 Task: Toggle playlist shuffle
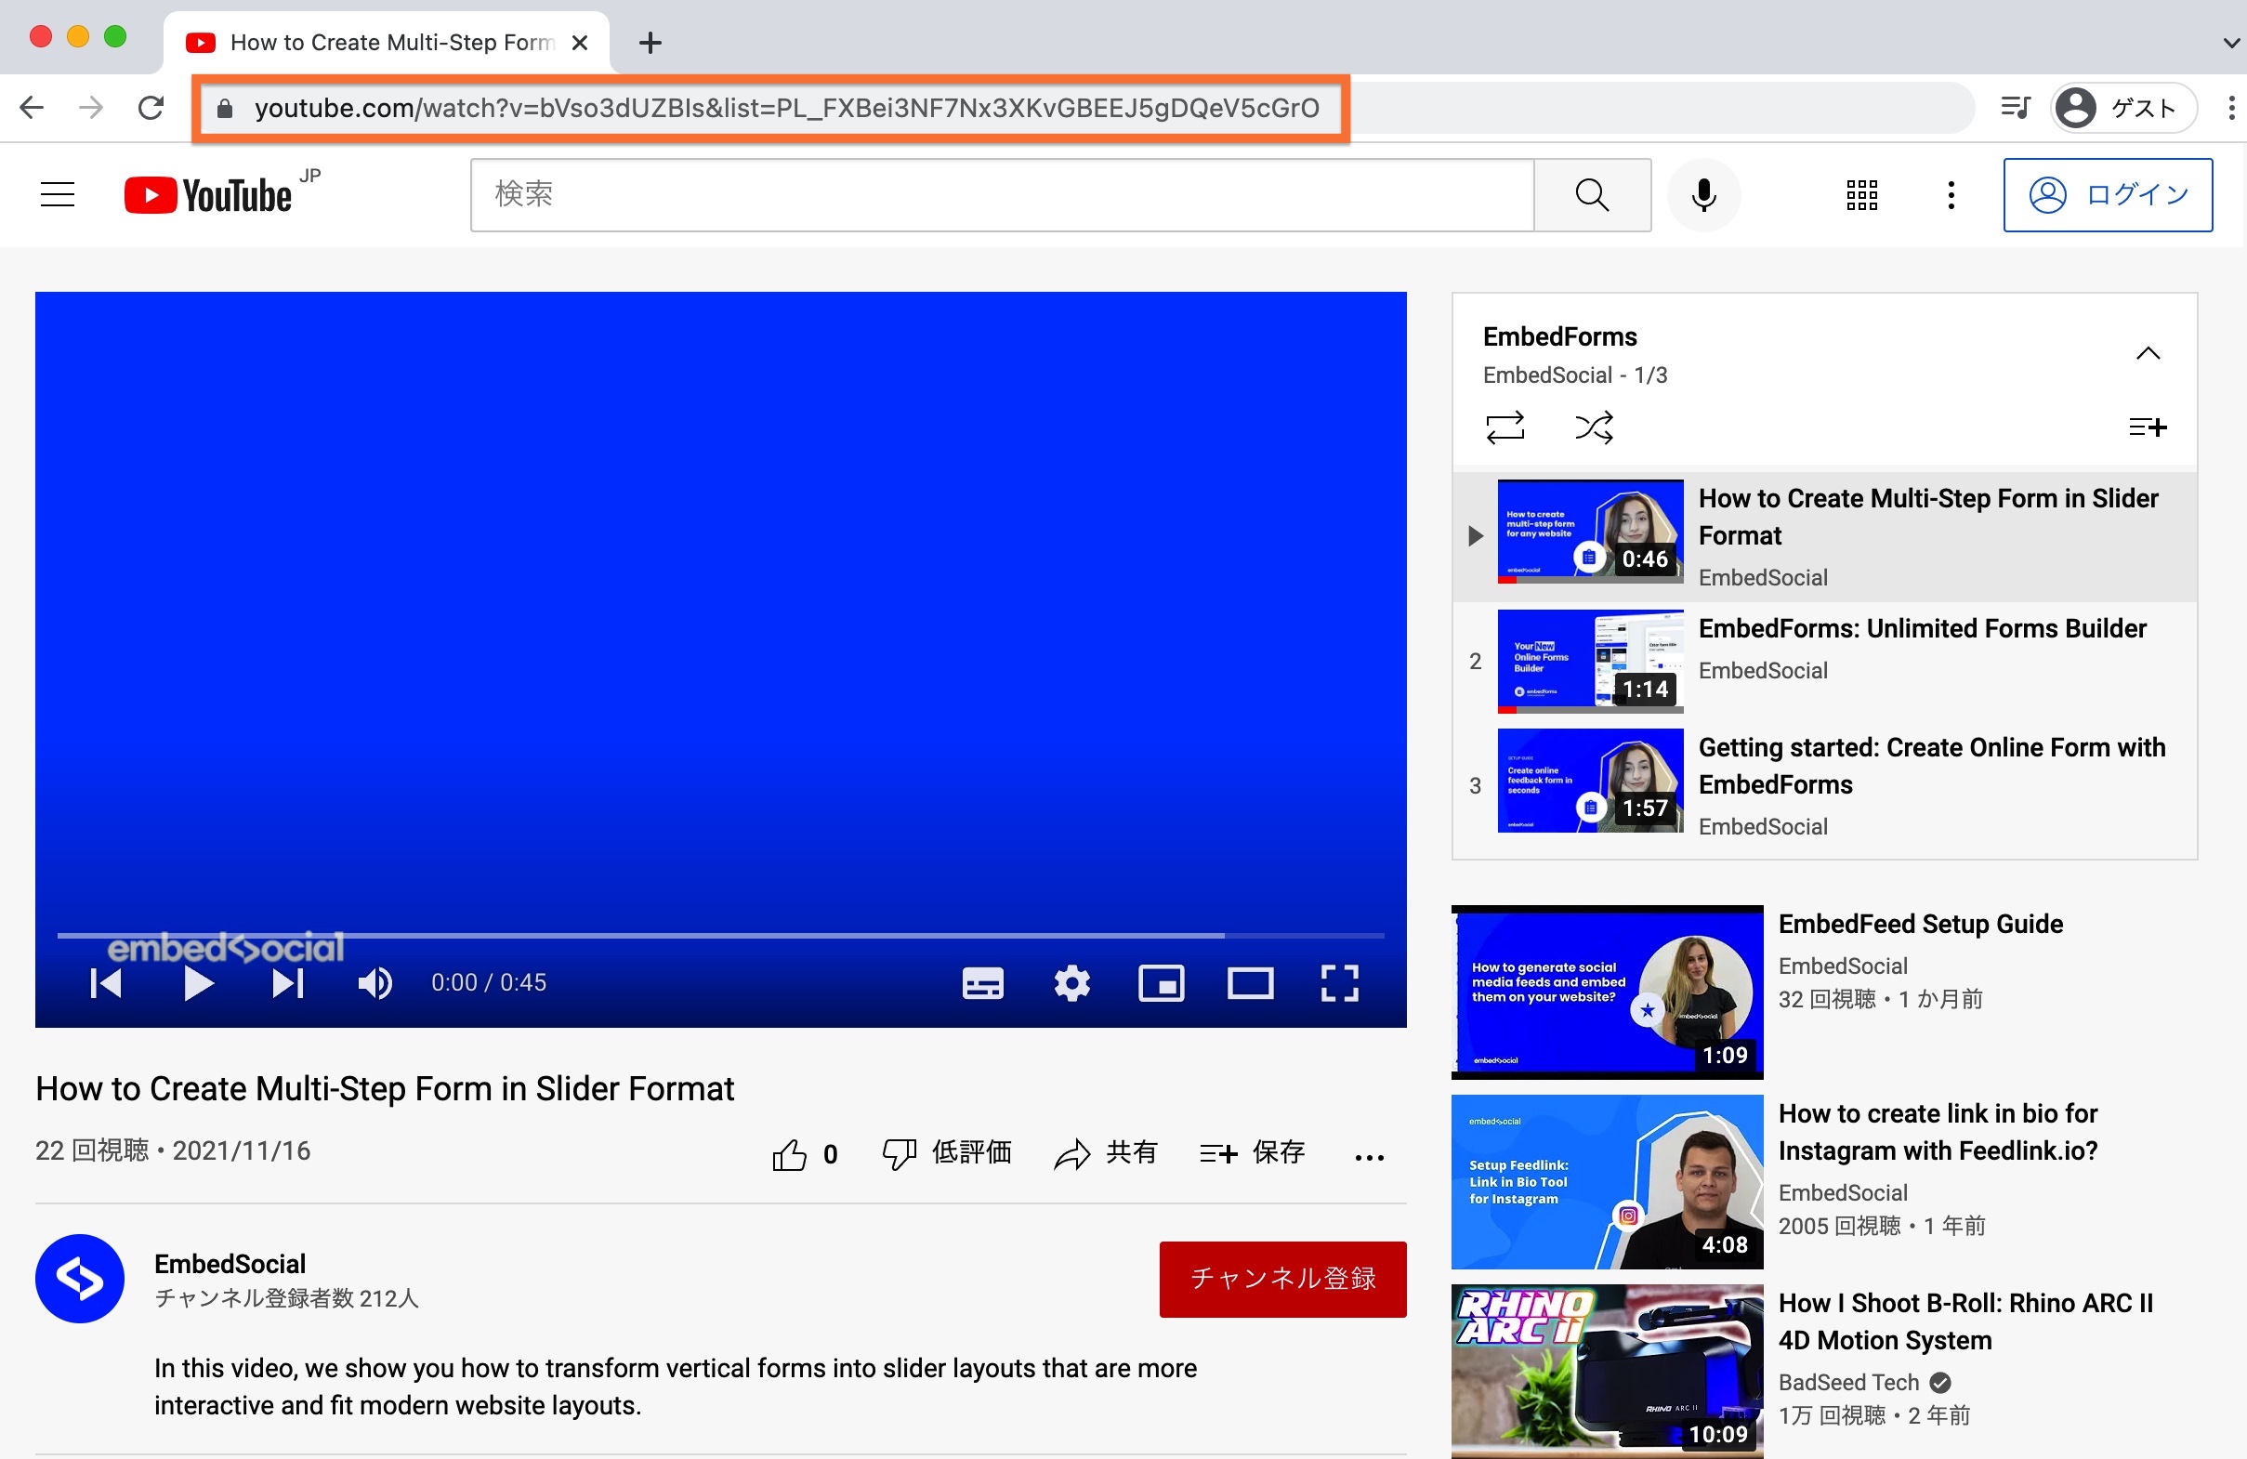pyautogui.click(x=1594, y=427)
